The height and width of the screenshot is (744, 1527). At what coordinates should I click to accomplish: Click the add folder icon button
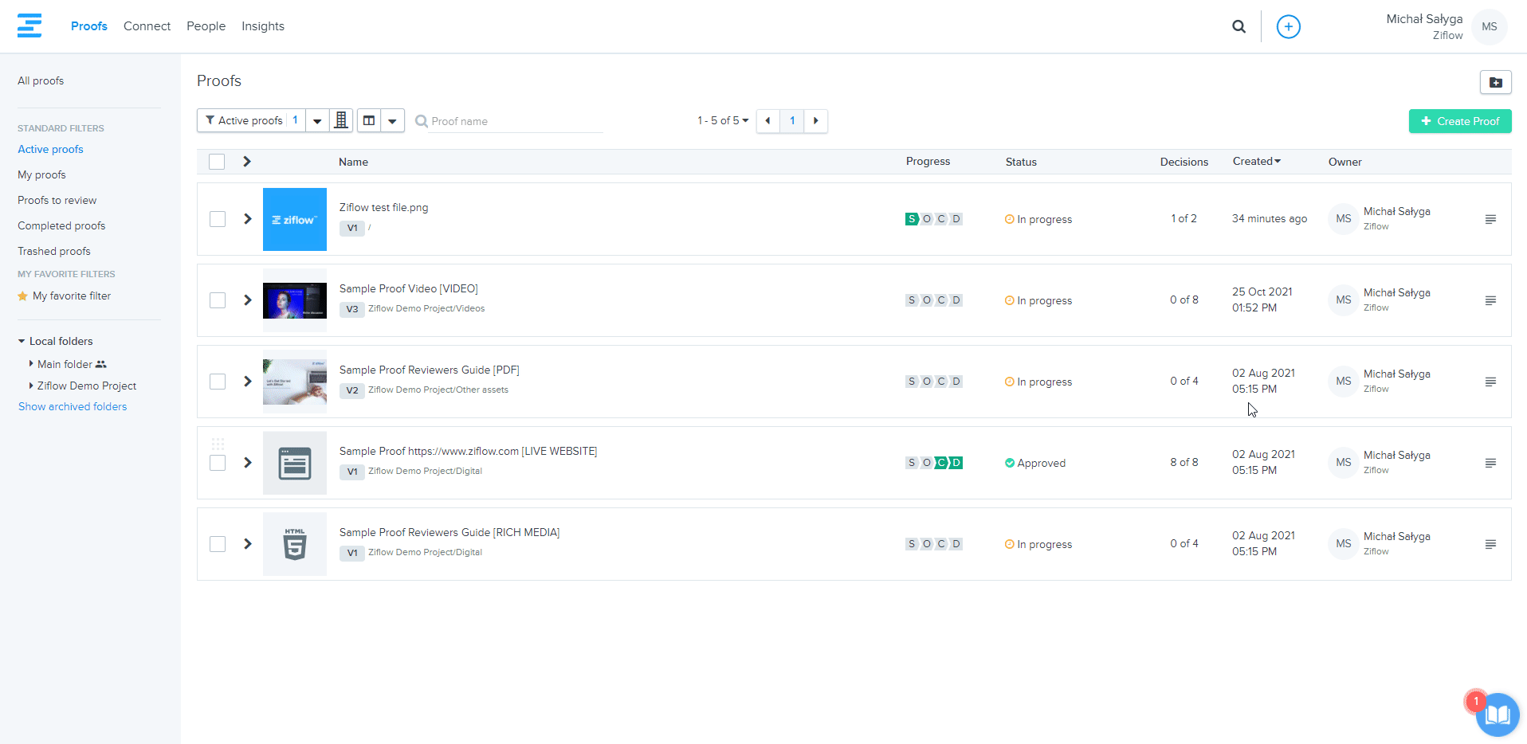click(x=1495, y=82)
